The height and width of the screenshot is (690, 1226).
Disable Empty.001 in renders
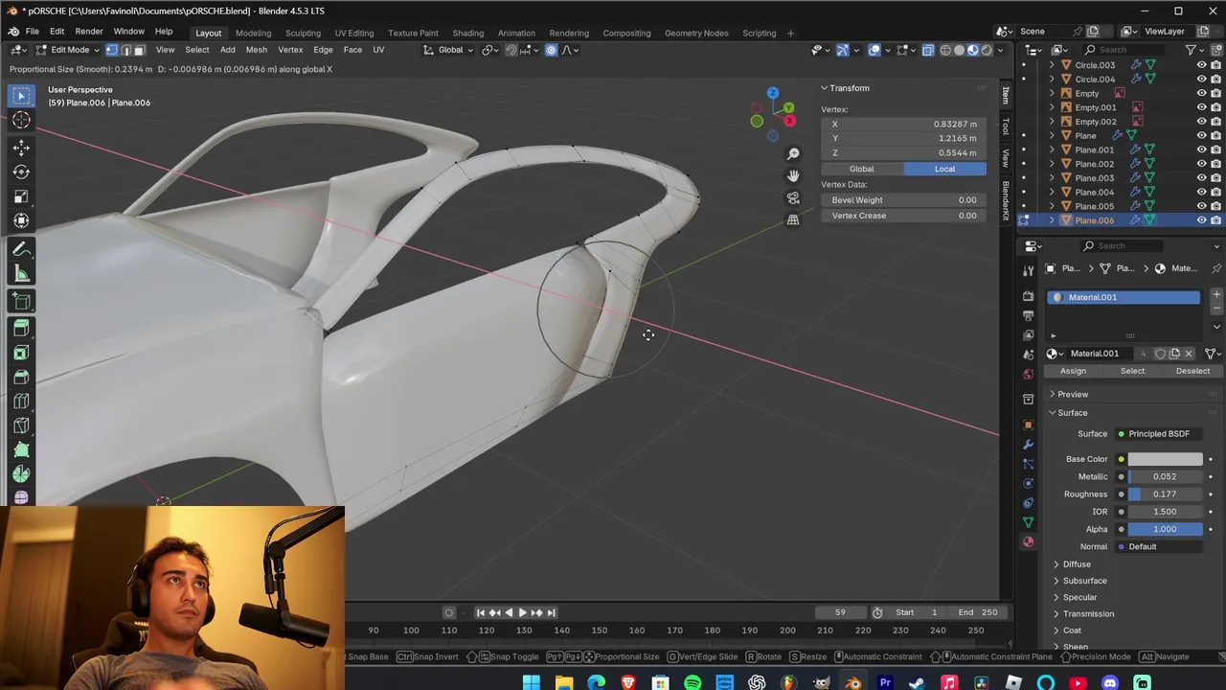(x=1215, y=107)
